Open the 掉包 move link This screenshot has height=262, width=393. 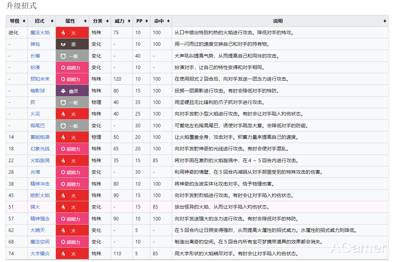(x=35, y=44)
